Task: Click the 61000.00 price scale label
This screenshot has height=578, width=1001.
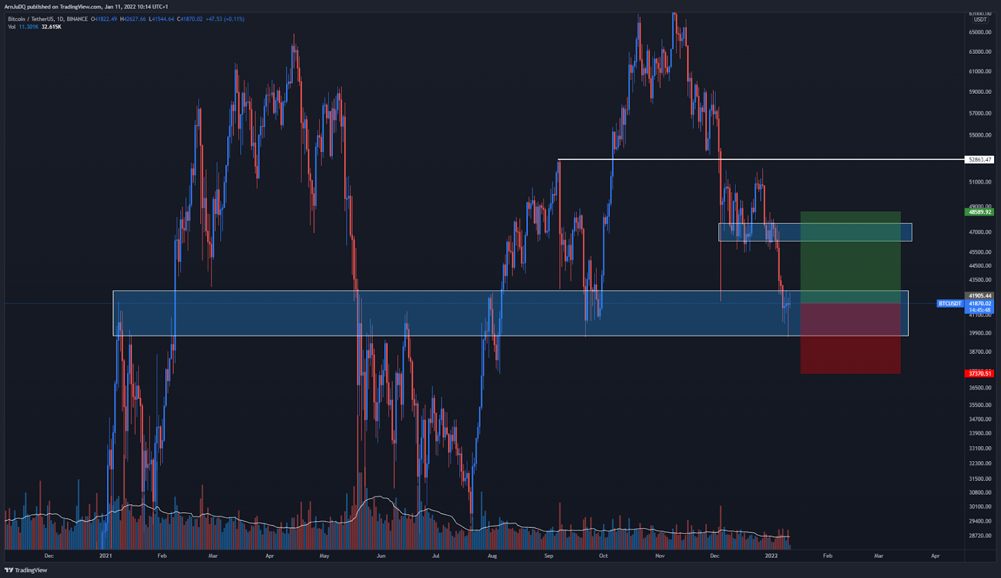Action: pos(980,71)
